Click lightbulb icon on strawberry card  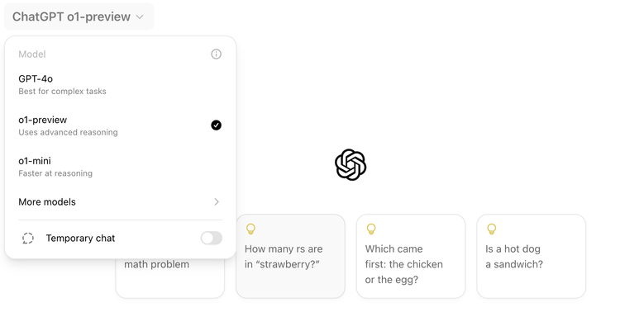pos(250,229)
